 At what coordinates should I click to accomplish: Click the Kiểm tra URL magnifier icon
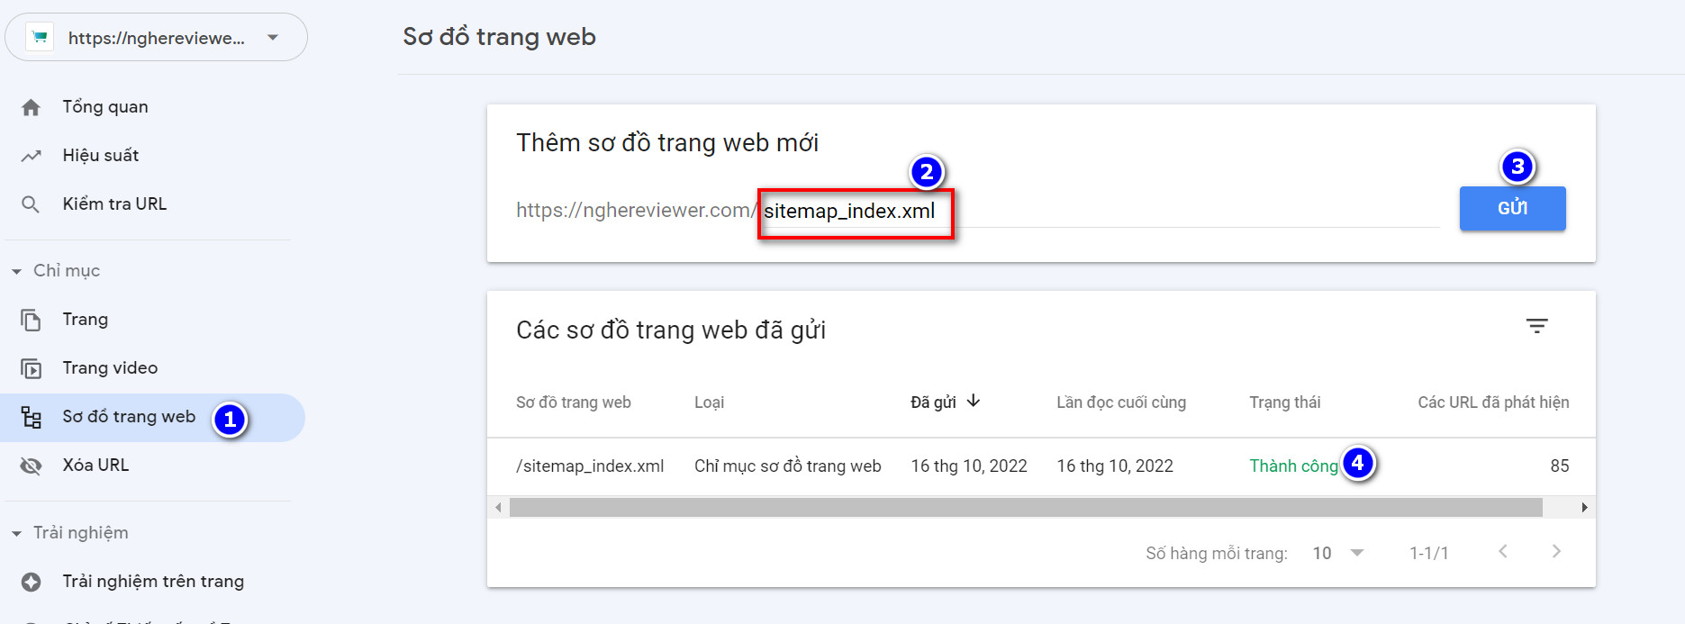(x=31, y=204)
